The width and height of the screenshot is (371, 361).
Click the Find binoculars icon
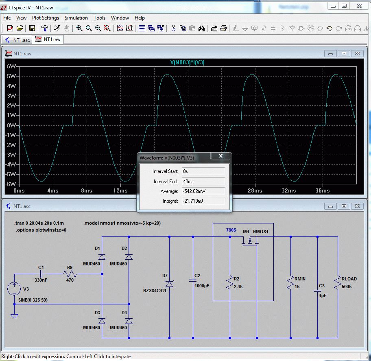pyautogui.click(x=201, y=28)
